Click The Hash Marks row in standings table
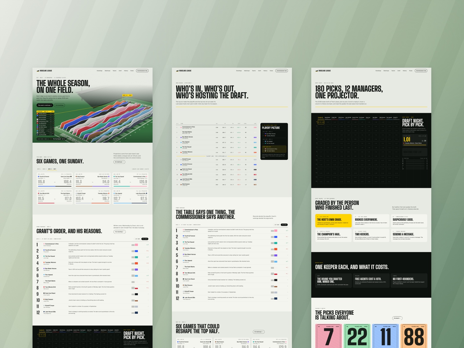 217,132
